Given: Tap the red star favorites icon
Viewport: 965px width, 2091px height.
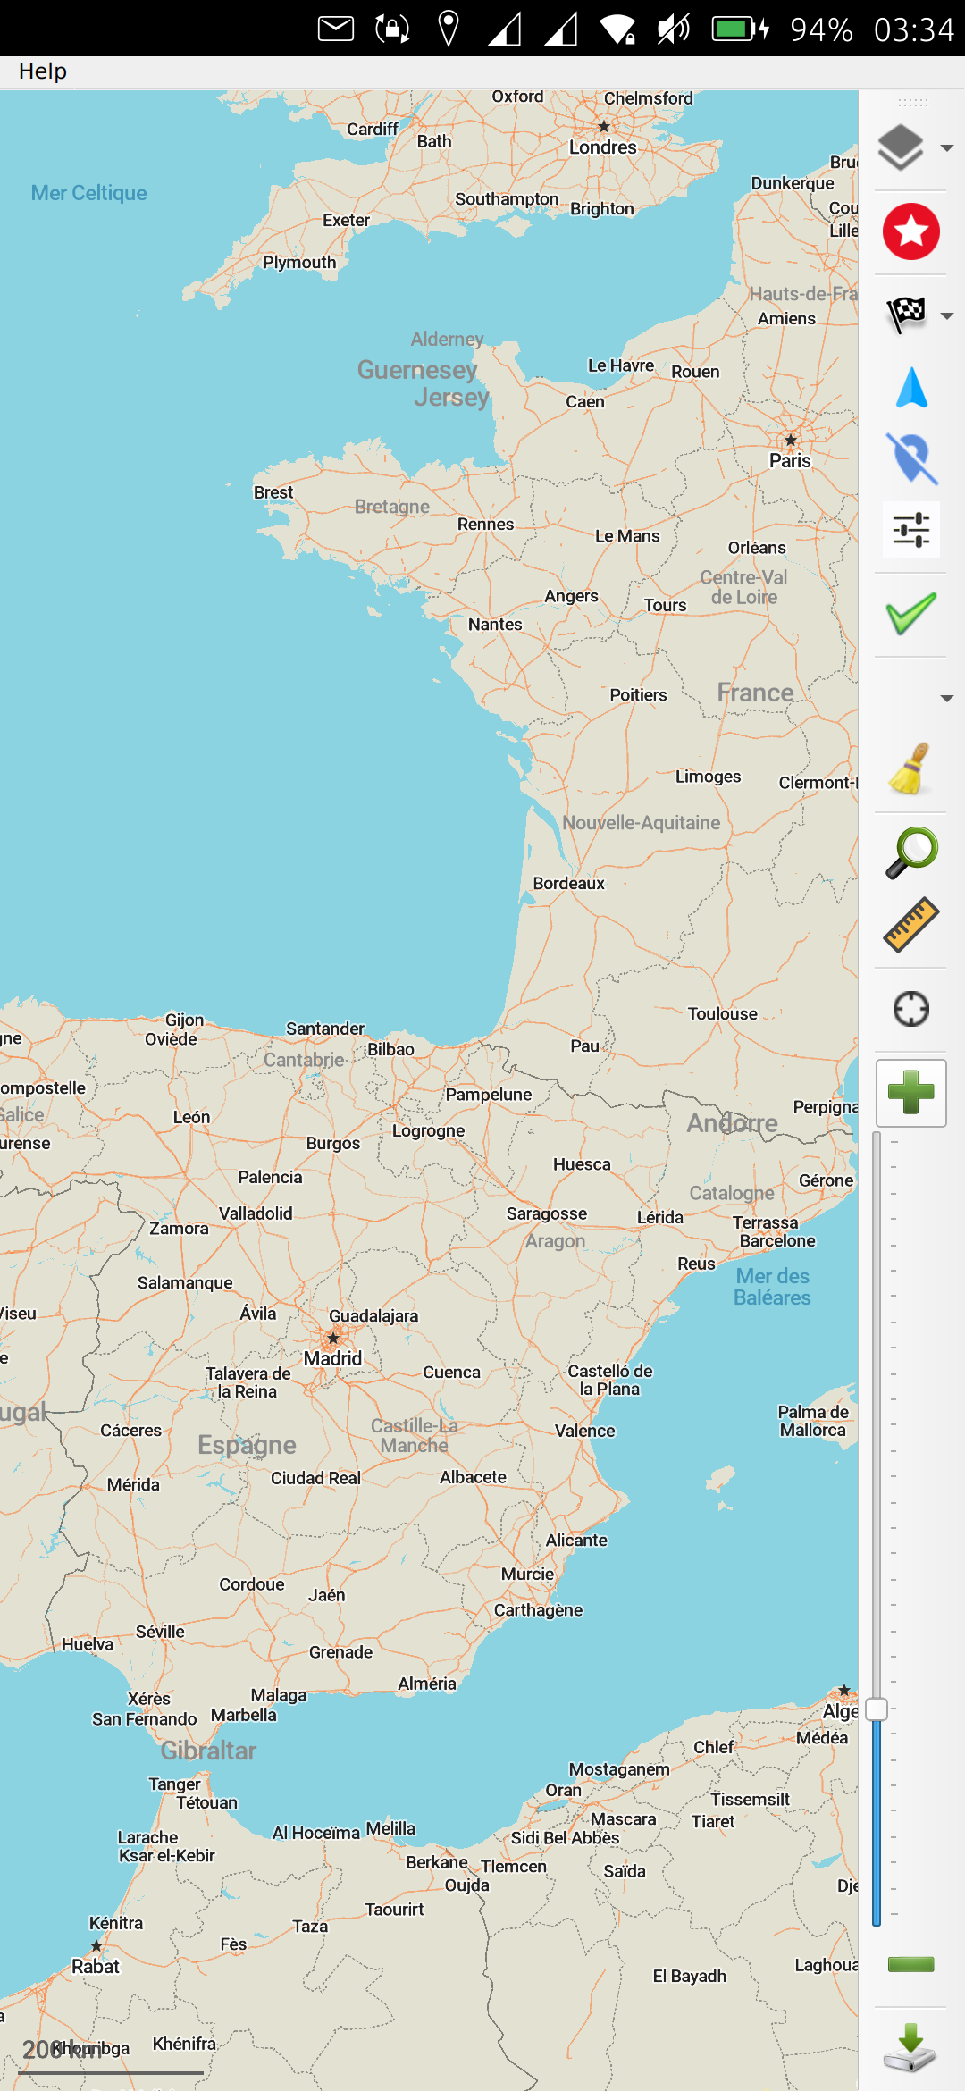Looking at the screenshot, I should coord(910,231).
